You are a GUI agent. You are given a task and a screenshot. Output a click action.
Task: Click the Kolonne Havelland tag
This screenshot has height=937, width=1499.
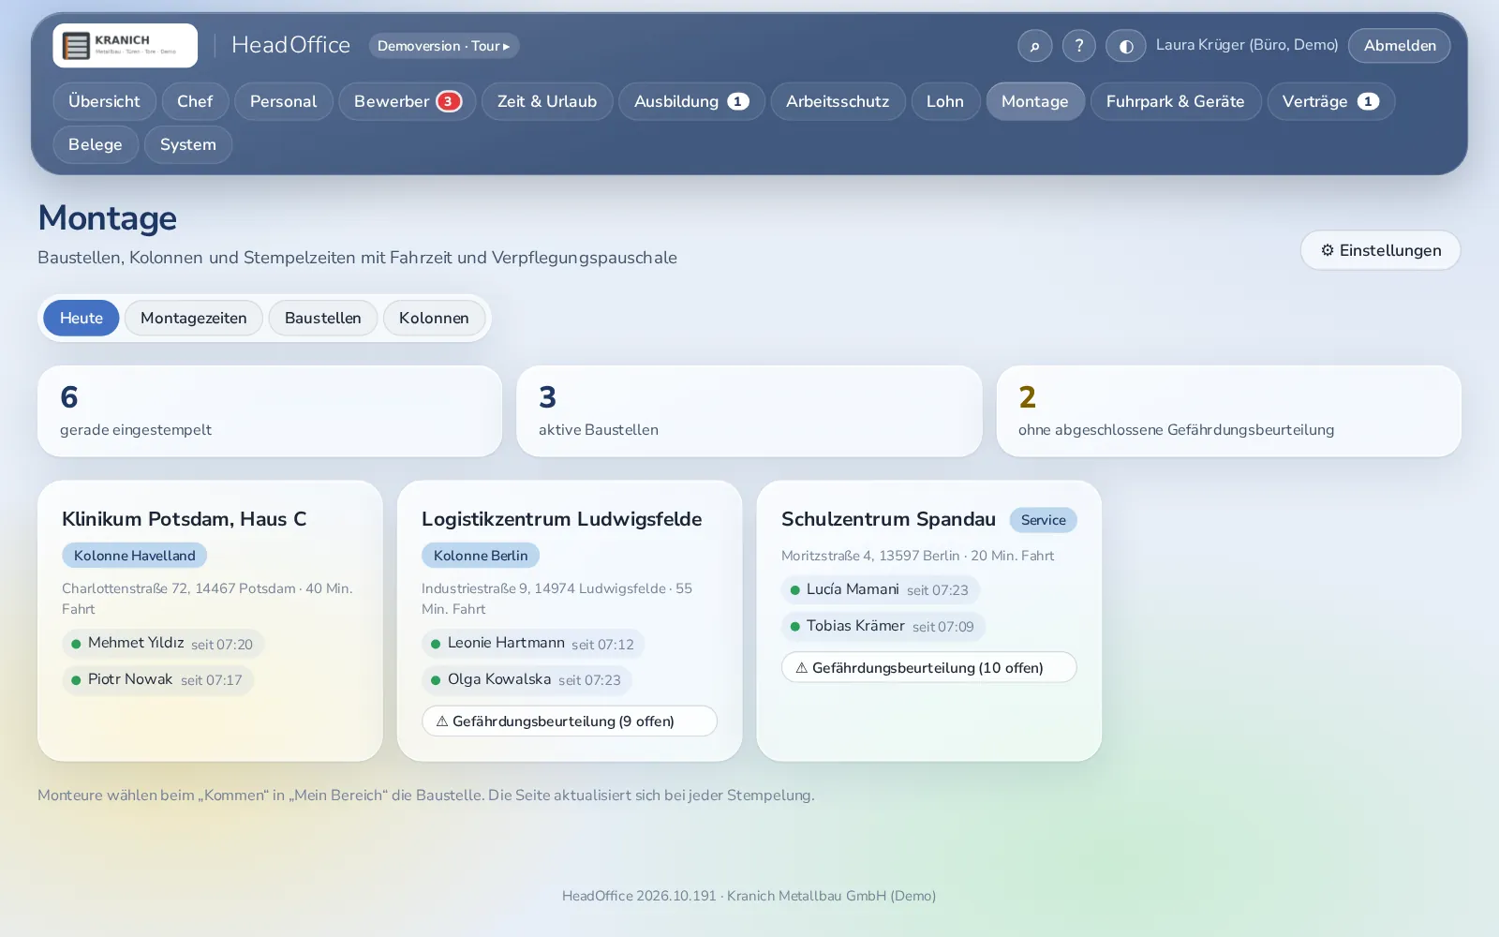point(135,556)
